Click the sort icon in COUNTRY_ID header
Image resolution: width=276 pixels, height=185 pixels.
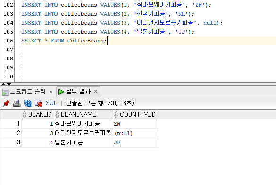coord(116,115)
